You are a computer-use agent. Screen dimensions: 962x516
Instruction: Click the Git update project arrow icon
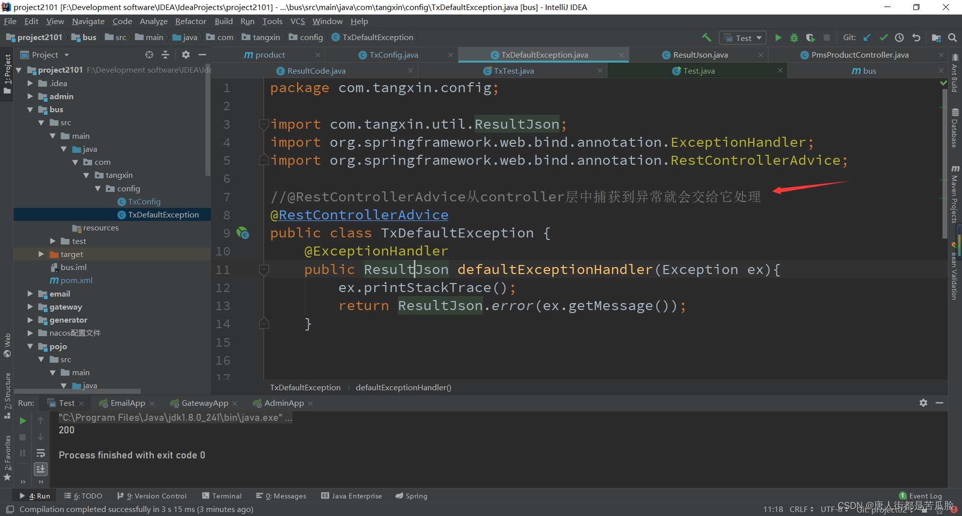[x=867, y=38]
